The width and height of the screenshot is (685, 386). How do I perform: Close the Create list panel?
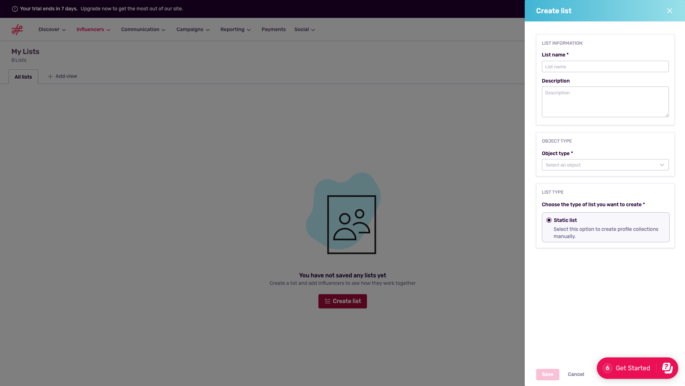(669, 11)
